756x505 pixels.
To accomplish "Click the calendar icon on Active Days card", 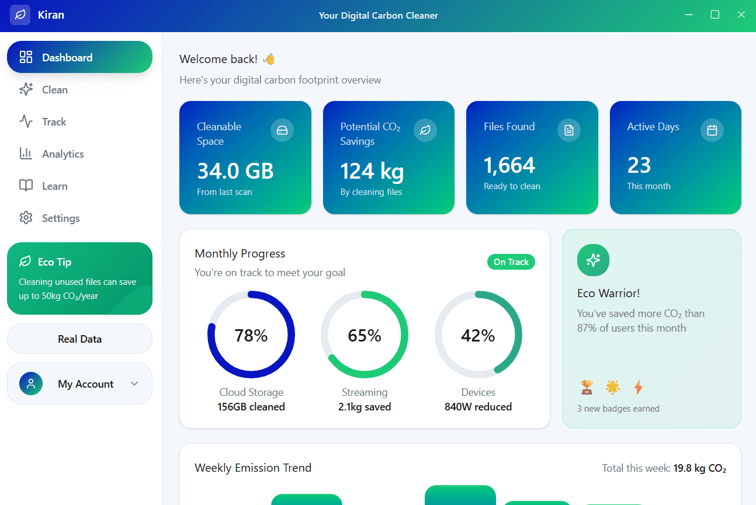I will coord(712,130).
